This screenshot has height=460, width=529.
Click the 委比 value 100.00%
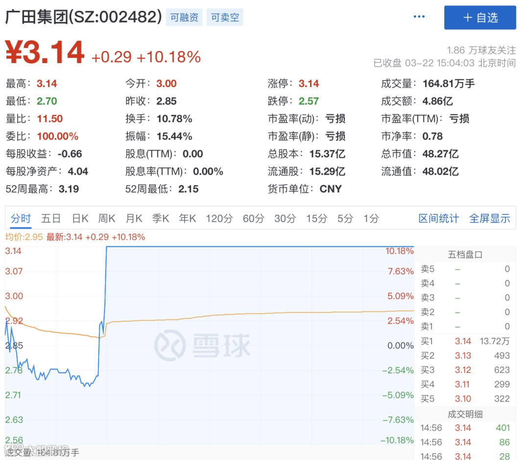[x=58, y=136]
